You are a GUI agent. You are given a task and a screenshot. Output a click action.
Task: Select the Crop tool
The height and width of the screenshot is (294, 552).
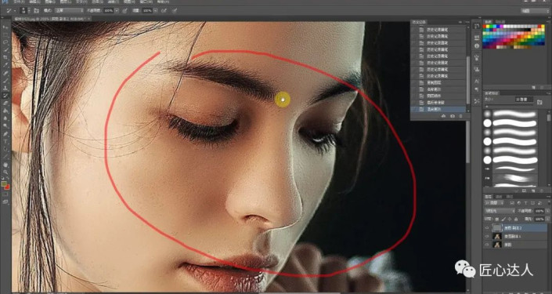5,57
